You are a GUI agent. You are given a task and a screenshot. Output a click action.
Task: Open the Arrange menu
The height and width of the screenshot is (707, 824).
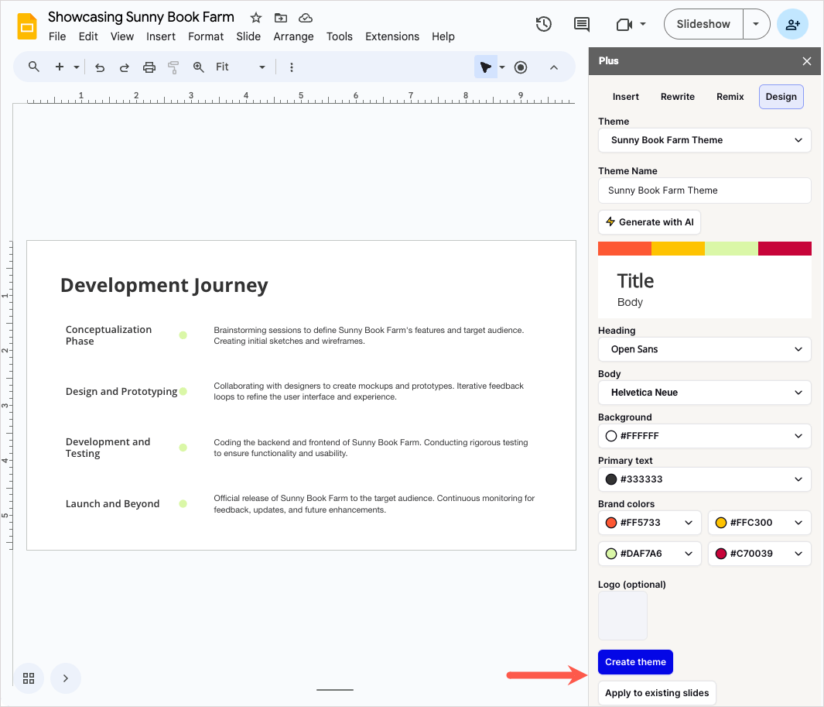[x=293, y=36]
